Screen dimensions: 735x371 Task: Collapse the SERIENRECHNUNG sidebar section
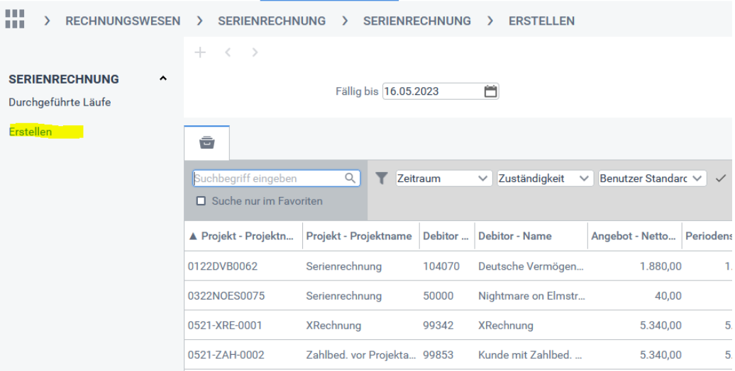point(163,79)
